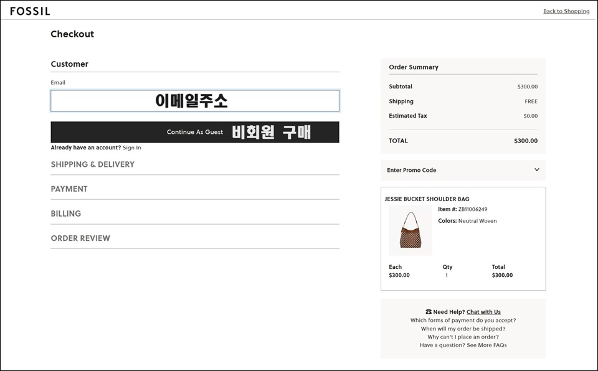The image size is (598, 371).
Task: Open the Billing section
Action: 195,214
